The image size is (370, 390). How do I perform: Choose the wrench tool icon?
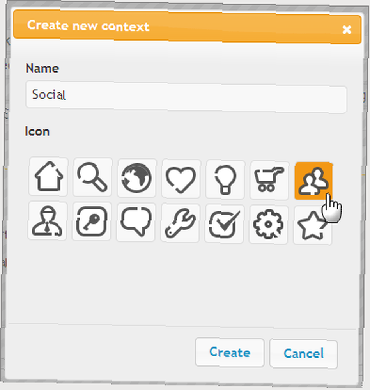[x=180, y=223]
